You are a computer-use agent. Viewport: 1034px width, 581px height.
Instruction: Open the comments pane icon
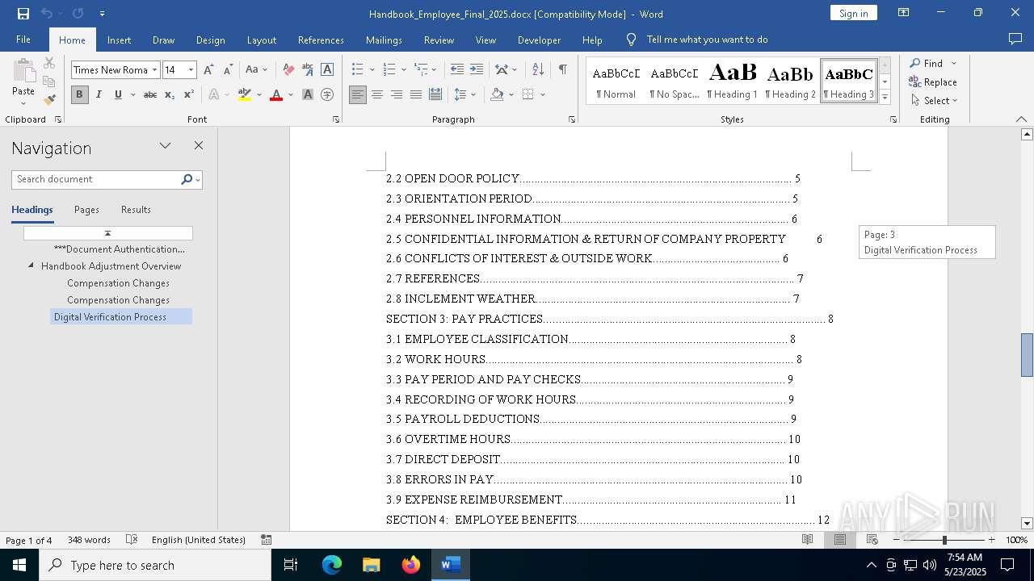point(1015,40)
